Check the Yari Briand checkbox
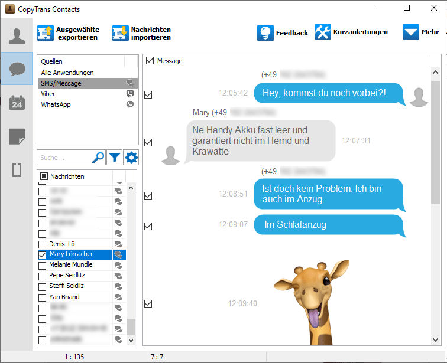 pos(42,297)
